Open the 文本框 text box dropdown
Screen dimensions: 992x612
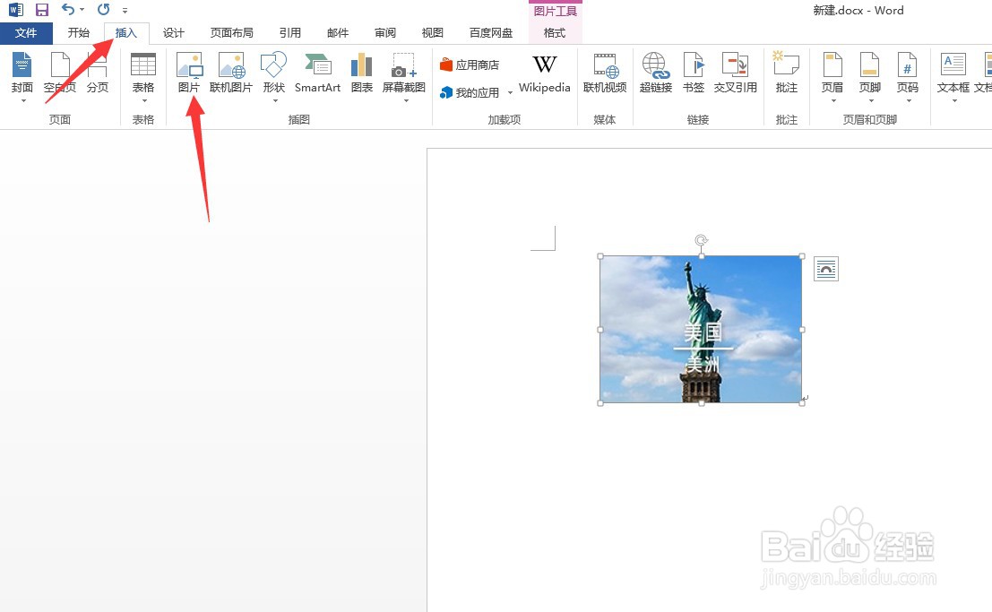click(x=953, y=77)
